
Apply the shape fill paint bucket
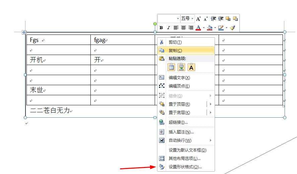[x=210, y=28]
